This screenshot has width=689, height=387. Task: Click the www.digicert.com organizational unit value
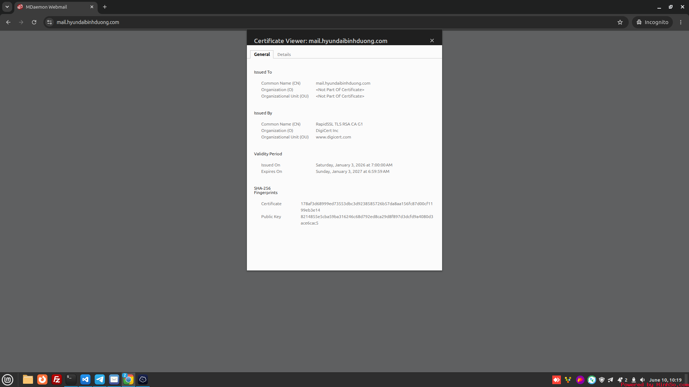click(x=333, y=137)
